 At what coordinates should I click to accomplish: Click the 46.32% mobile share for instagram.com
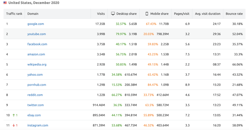click(149, 125)
